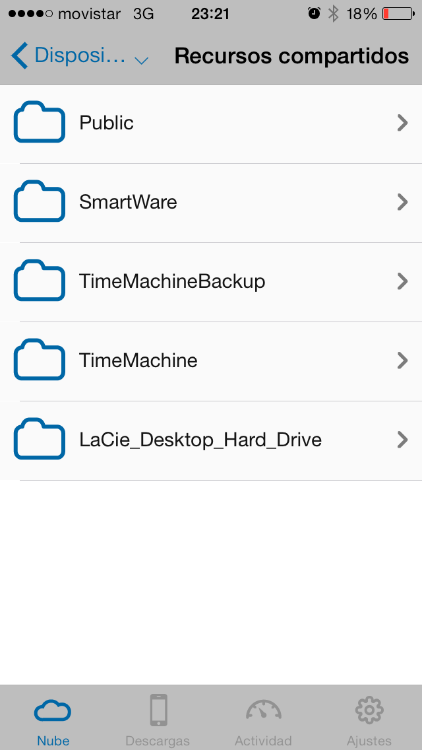Viewport: 422px width, 750px height.
Task: Go back to Disposi... screen
Action: (x=67, y=55)
